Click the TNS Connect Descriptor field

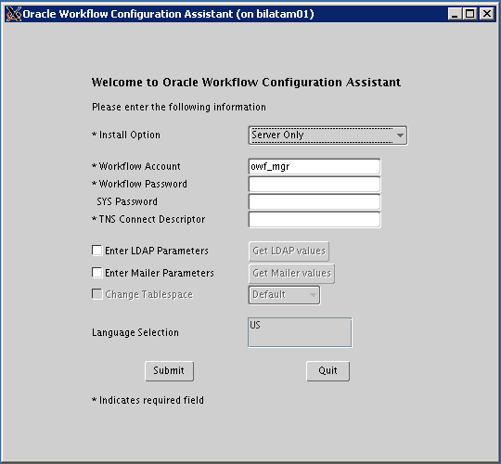coord(315,220)
